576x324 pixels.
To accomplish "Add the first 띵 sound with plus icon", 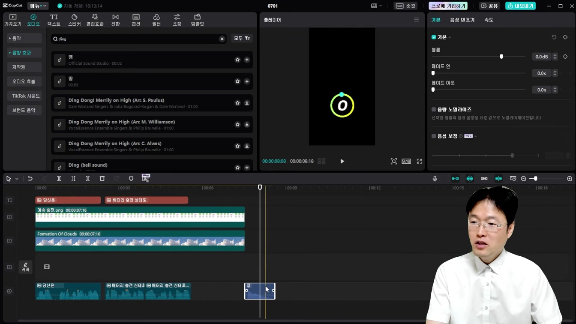I will tap(247, 60).
